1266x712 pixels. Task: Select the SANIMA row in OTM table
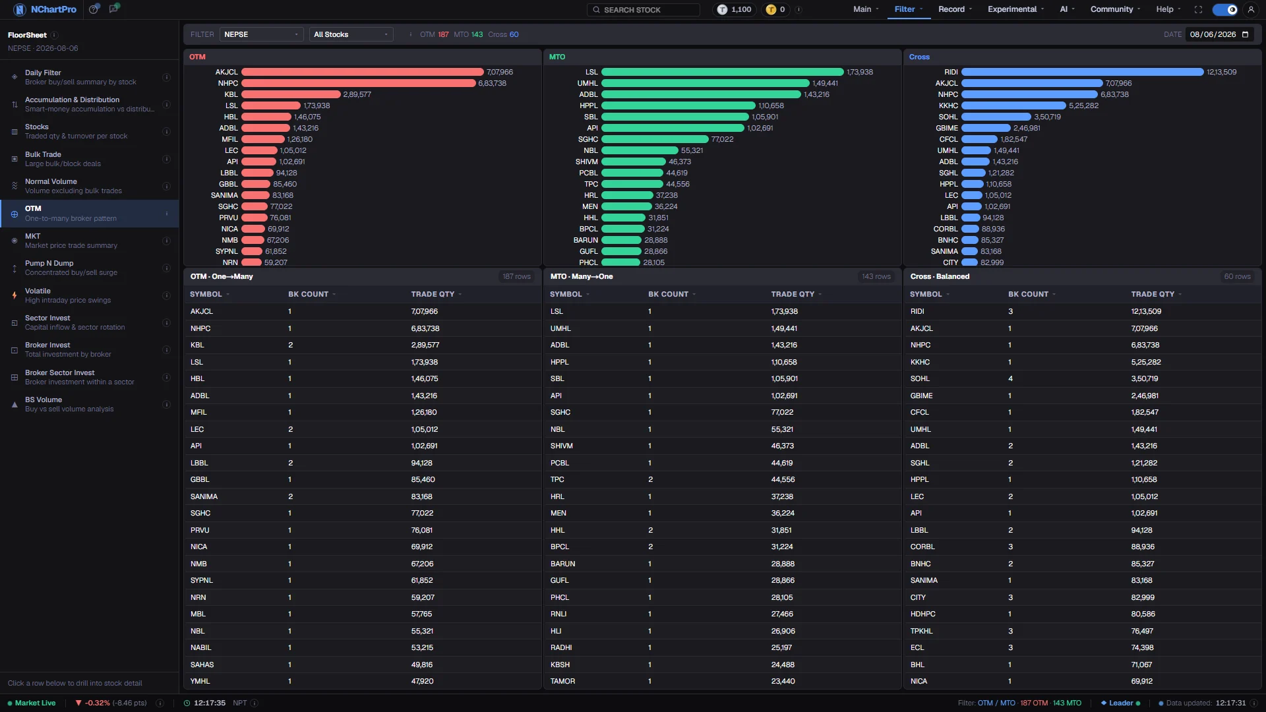[361, 496]
